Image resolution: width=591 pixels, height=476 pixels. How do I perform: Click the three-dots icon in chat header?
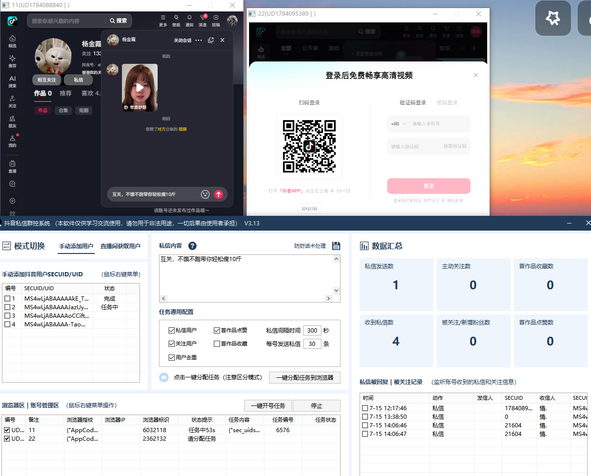pos(199,40)
